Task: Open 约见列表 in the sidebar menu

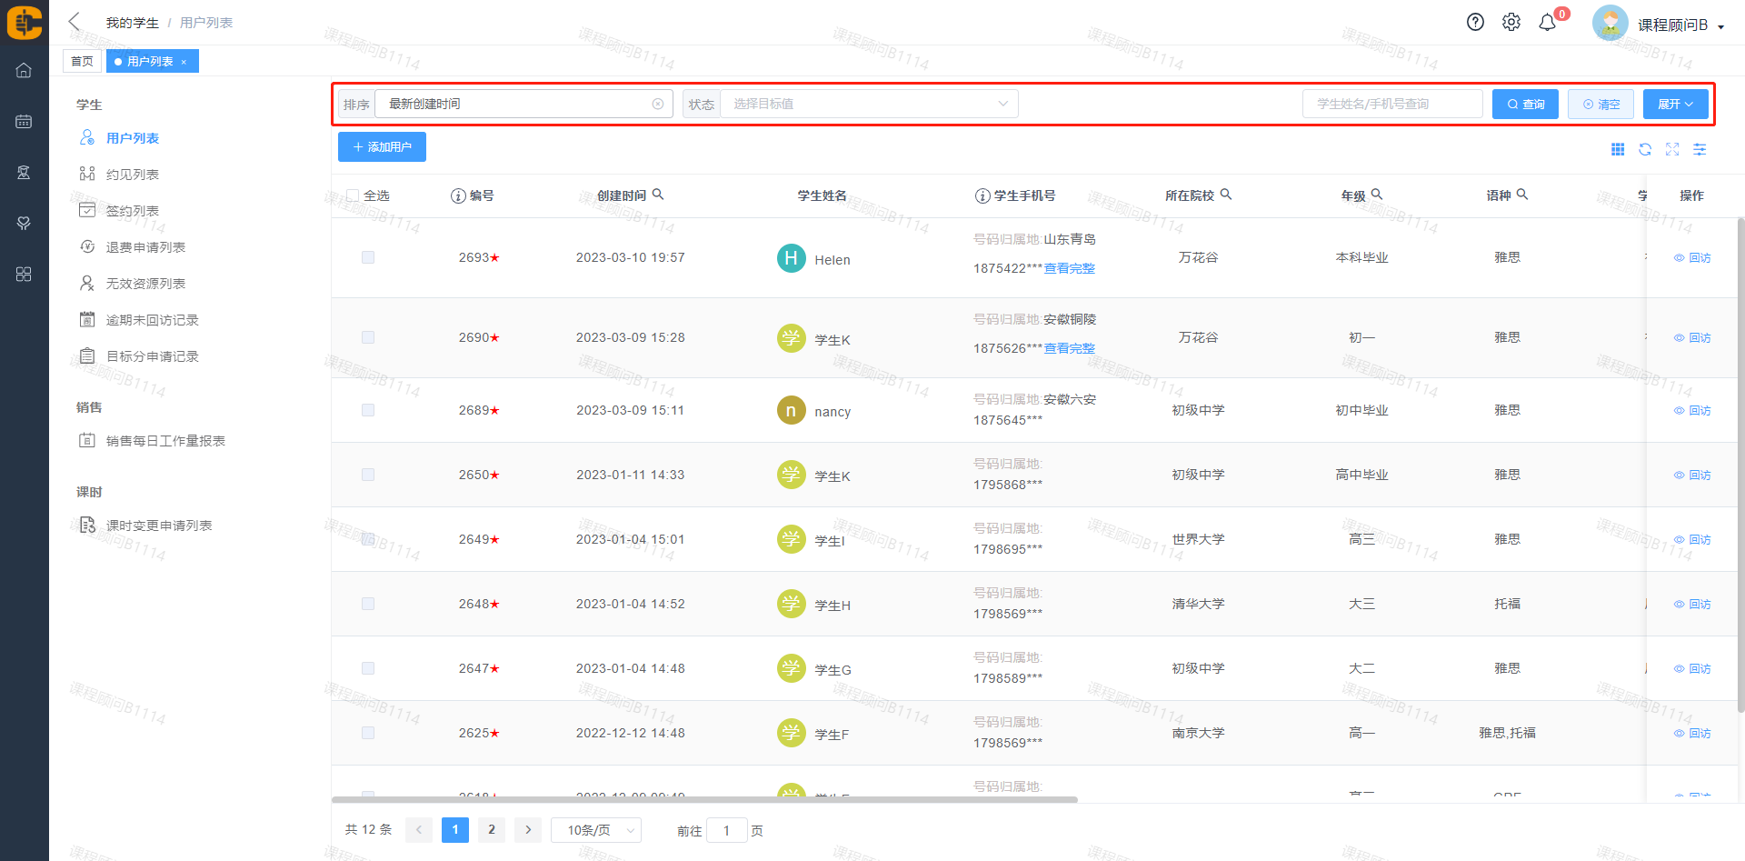Action: (133, 175)
